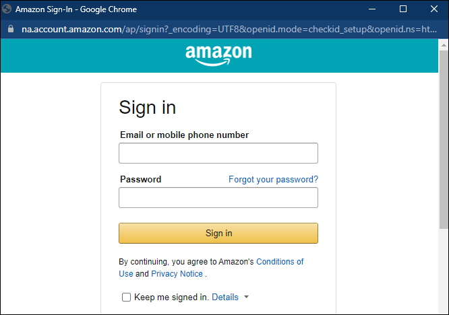Click the vertical scrollbar thumb
Screen dimensions: 449x315
pyautogui.click(x=444, y=139)
